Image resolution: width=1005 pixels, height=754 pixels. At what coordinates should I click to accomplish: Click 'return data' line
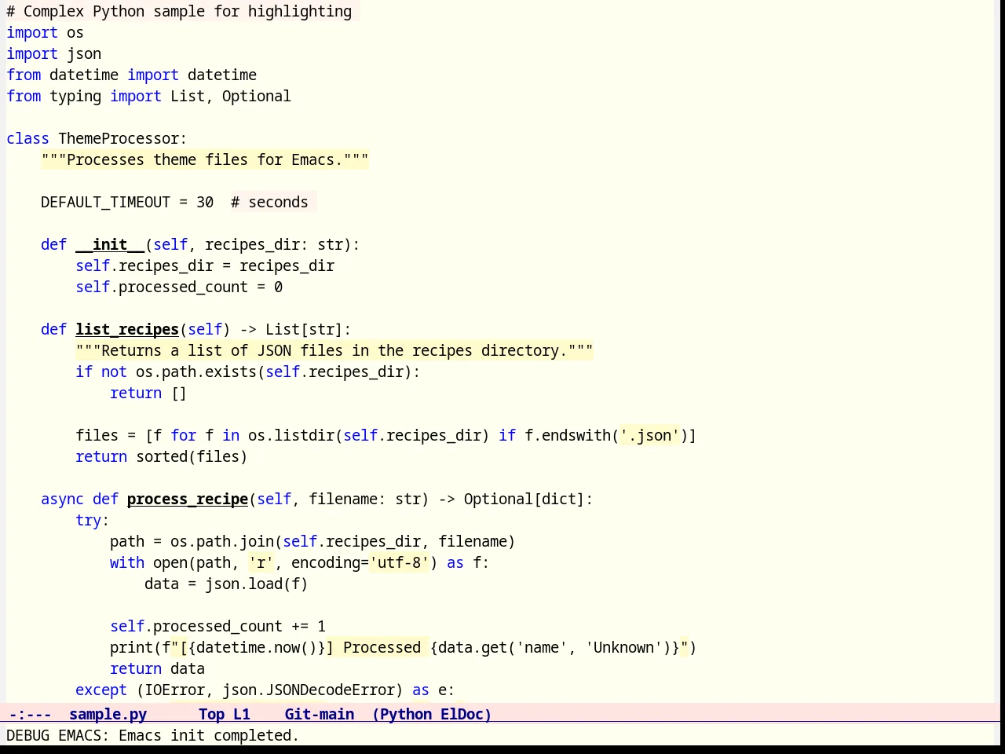click(x=157, y=668)
